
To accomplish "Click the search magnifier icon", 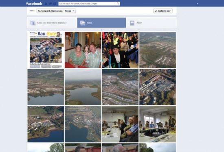I will 118,4.
